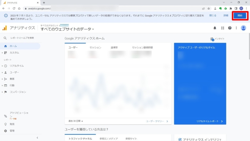The image size is (250, 141).
Task: Click the share page icon in address bar
Action: [x=203, y=8]
